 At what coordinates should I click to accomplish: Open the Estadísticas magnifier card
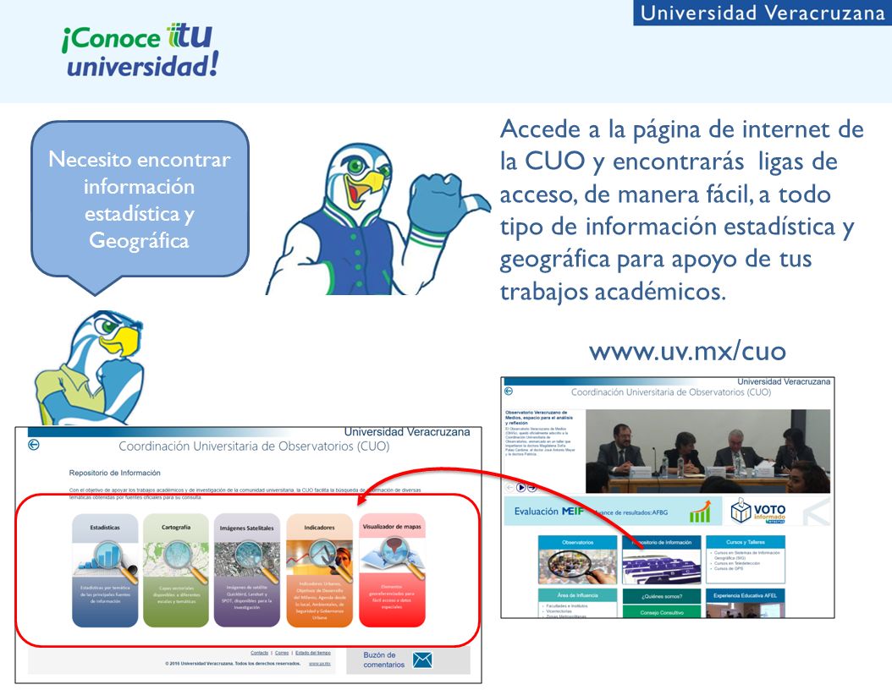coord(105,570)
